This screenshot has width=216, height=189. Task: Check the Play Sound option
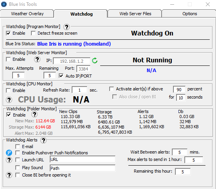18,168
